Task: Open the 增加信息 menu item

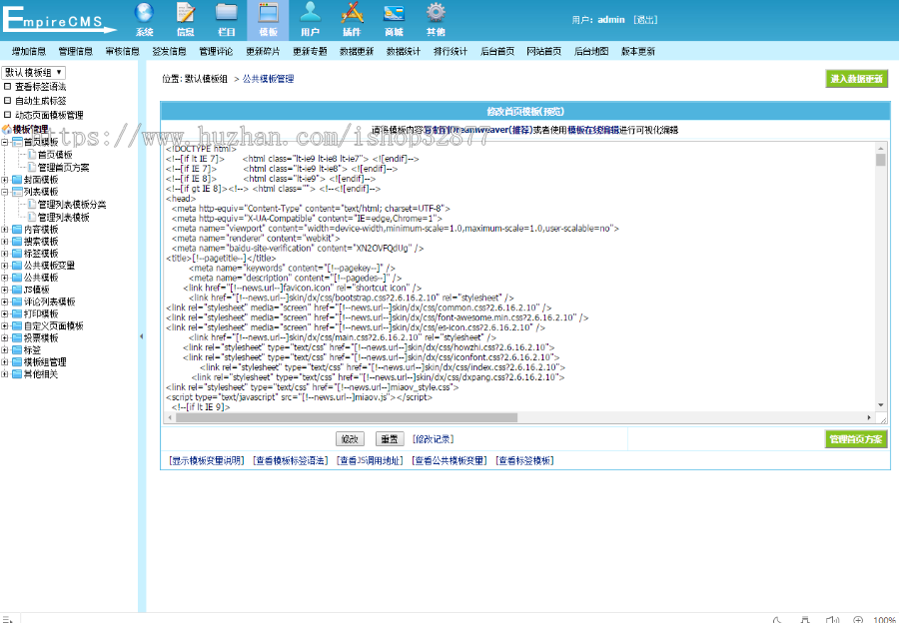Action: 29,51
